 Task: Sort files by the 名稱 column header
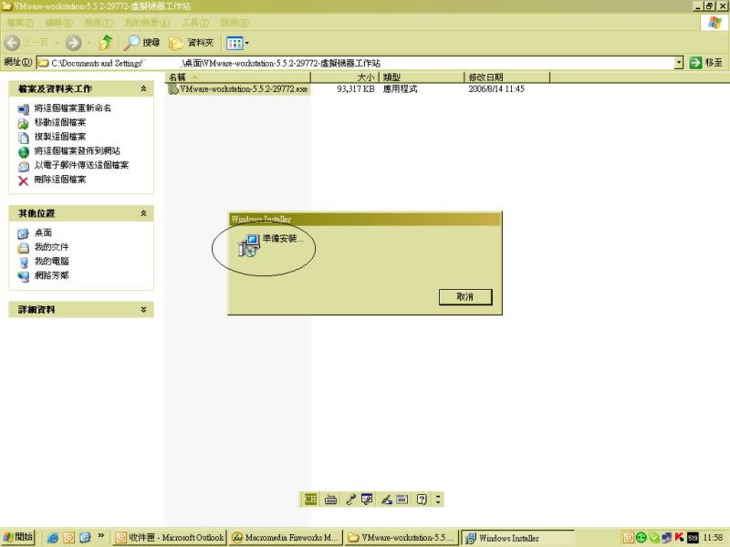[238, 77]
